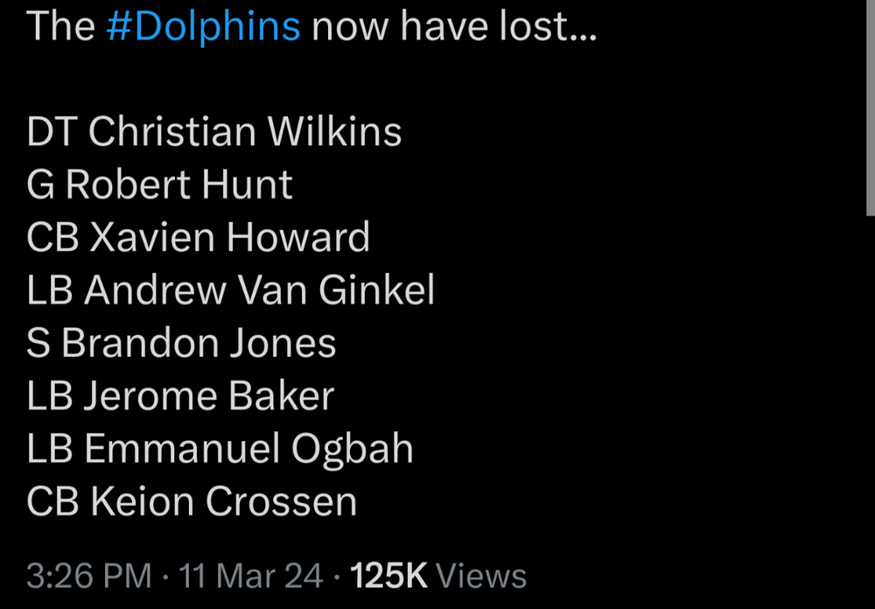Click the 3:26 PM timestamp
Image resolution: width=875 pixels, height=609 pixels.
tap(88, 576)
